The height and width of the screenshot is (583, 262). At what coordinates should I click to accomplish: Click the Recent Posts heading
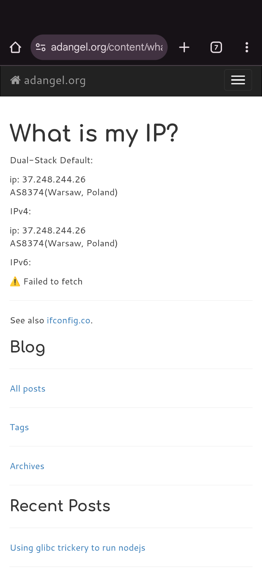[60, 506]
